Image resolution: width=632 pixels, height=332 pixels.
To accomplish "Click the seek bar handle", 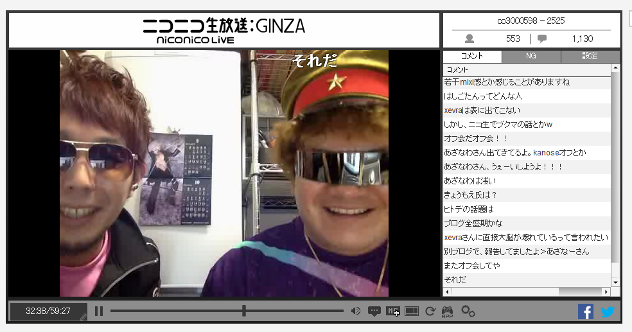I will [x=244, y=311].
